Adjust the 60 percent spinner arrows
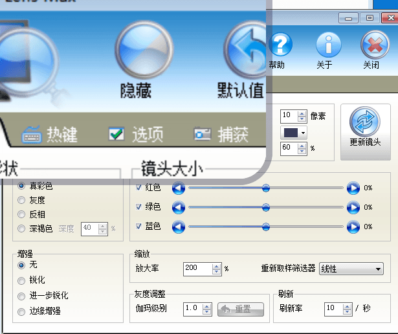The image size is (398, 334). (302, 148)
